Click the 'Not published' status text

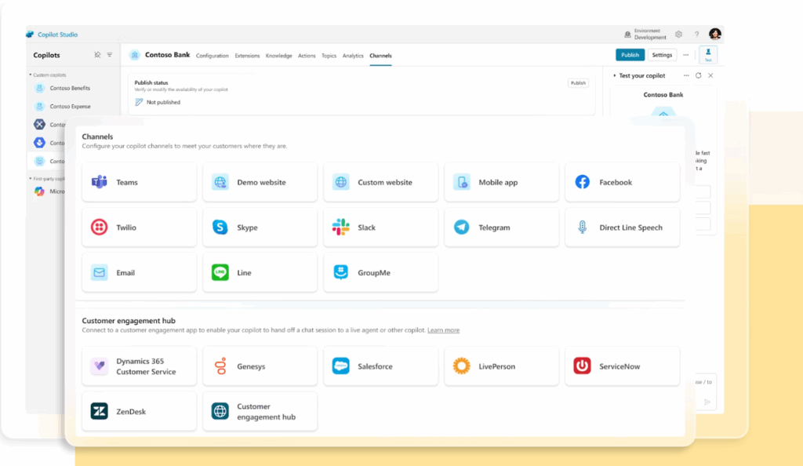click(x=163, y=103)
